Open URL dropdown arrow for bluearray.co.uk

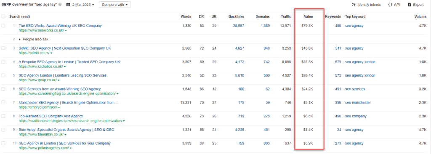coord(65,135)
